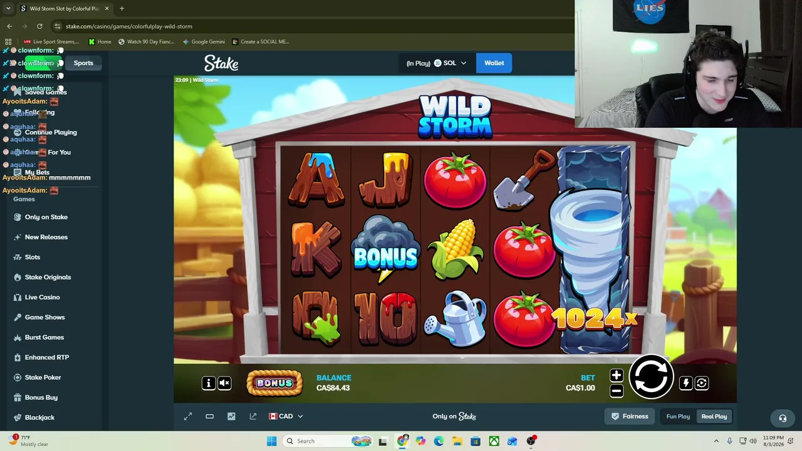Click the tornado wild reel
802x451 pixels.
pos(593,249)
